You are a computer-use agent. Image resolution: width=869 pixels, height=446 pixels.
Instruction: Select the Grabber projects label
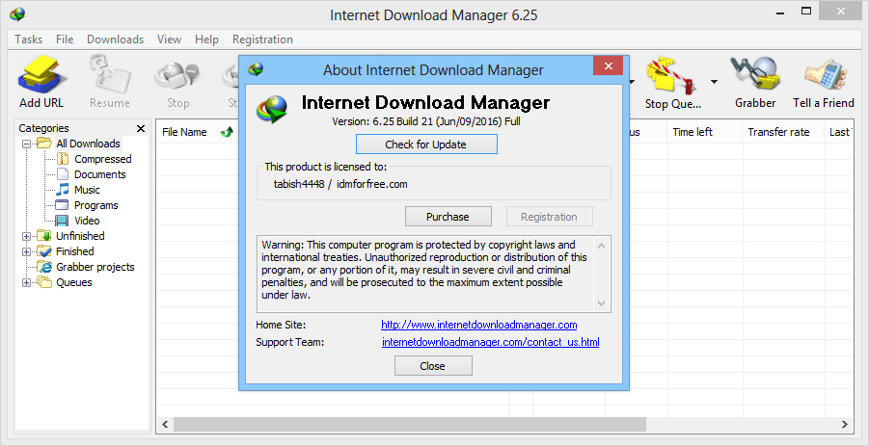click(x=95, y=267)
